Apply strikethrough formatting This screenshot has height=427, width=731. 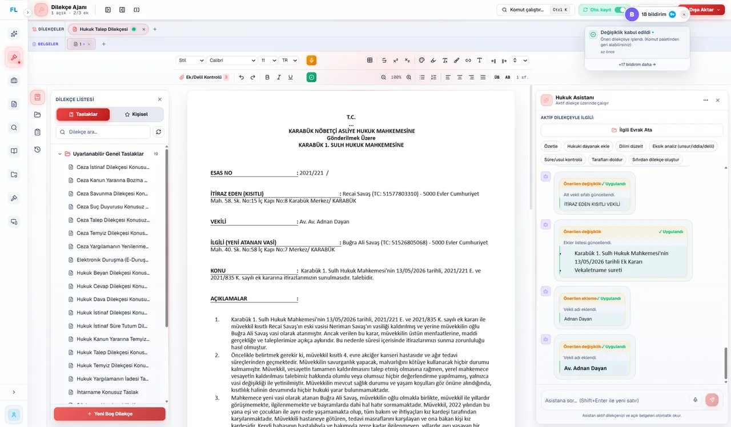pyautogui.click(x=384, y=60)
